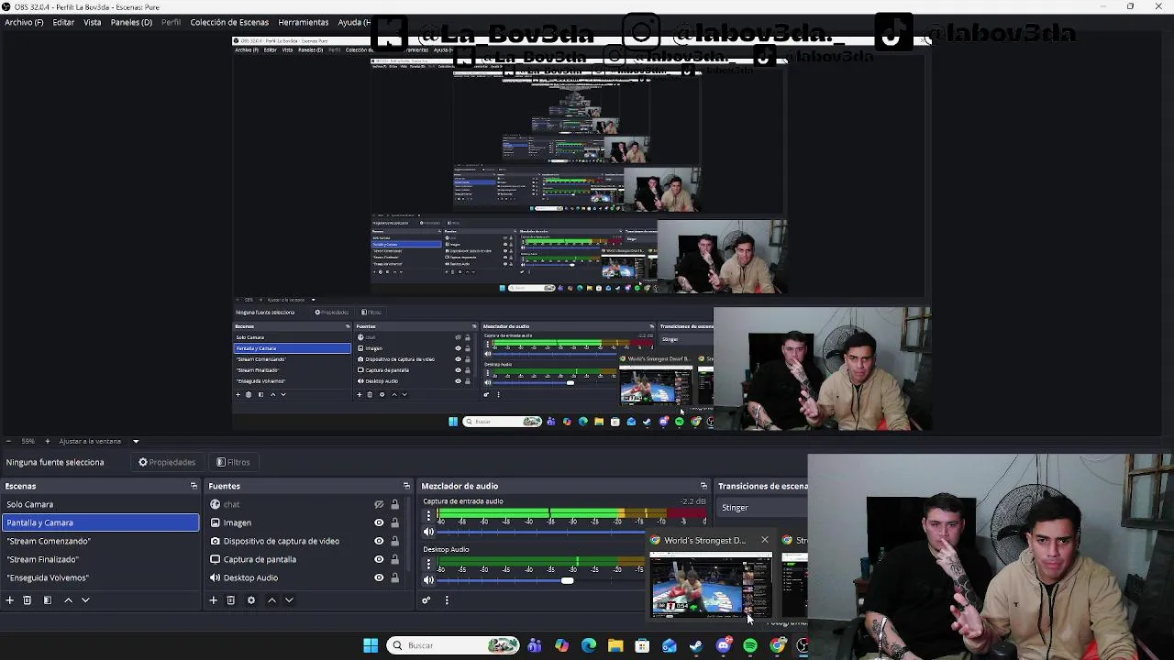
Task: Open Discord from the taskbar
Action: pos(724,645)
